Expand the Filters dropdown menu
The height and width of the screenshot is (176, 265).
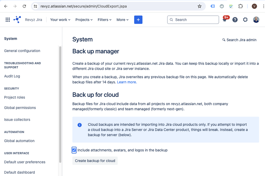pos(105,20)
